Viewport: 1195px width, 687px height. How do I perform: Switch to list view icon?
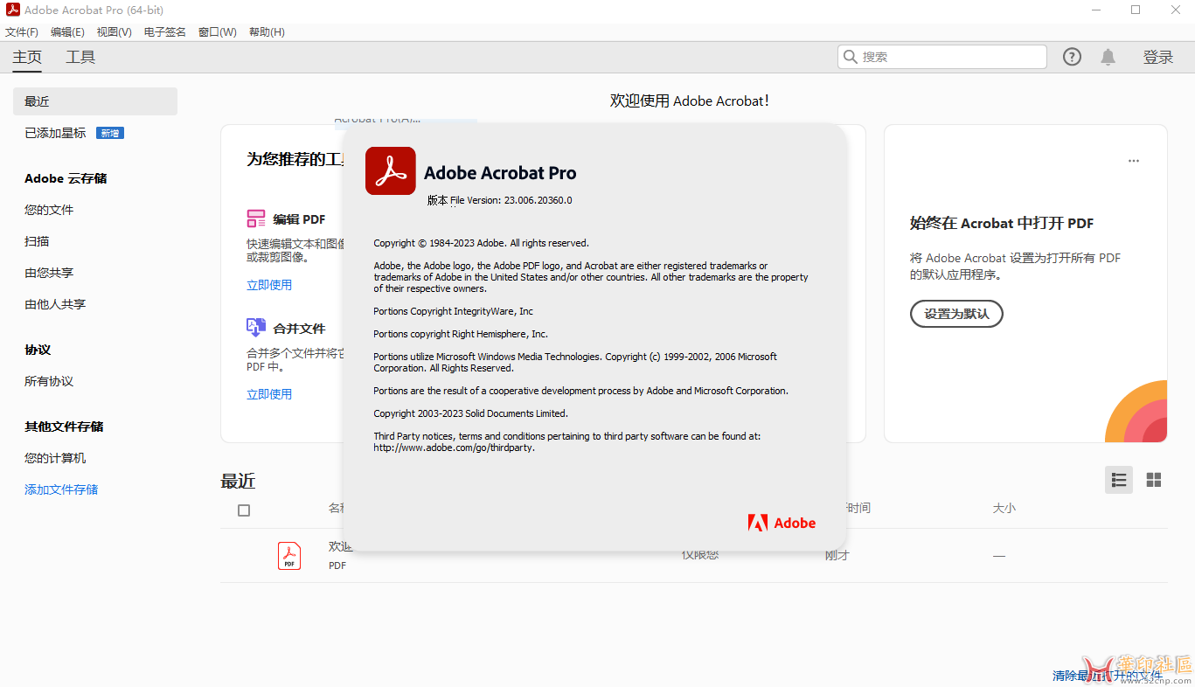1119,480
